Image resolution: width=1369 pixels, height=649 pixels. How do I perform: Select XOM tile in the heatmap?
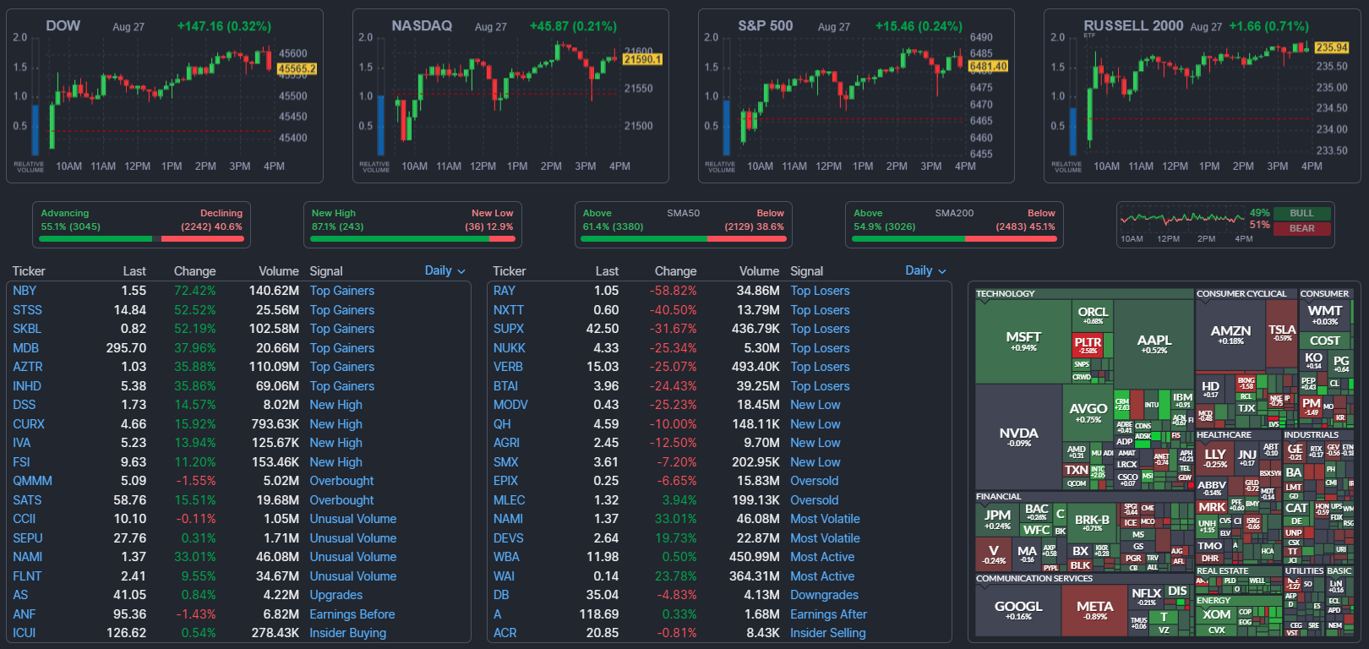1217,614
